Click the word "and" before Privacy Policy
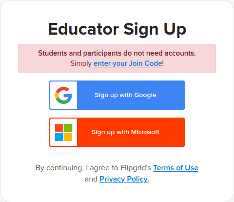Viewport: 234px width, 202px height. click(x=91, y=179)
